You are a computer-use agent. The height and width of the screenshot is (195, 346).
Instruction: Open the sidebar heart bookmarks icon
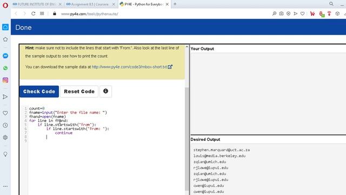5,113
